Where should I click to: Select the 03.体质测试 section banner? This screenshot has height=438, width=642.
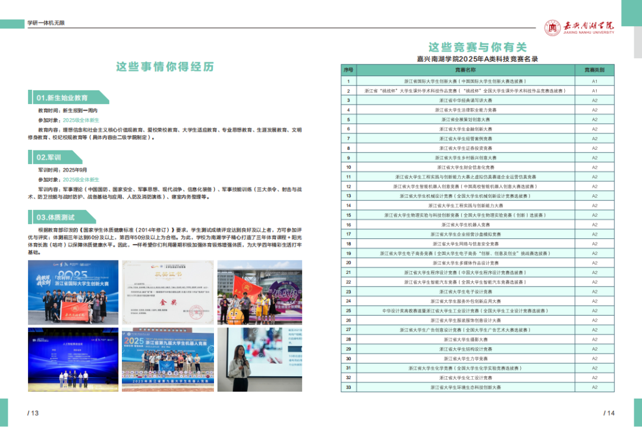tap(62, 217)
